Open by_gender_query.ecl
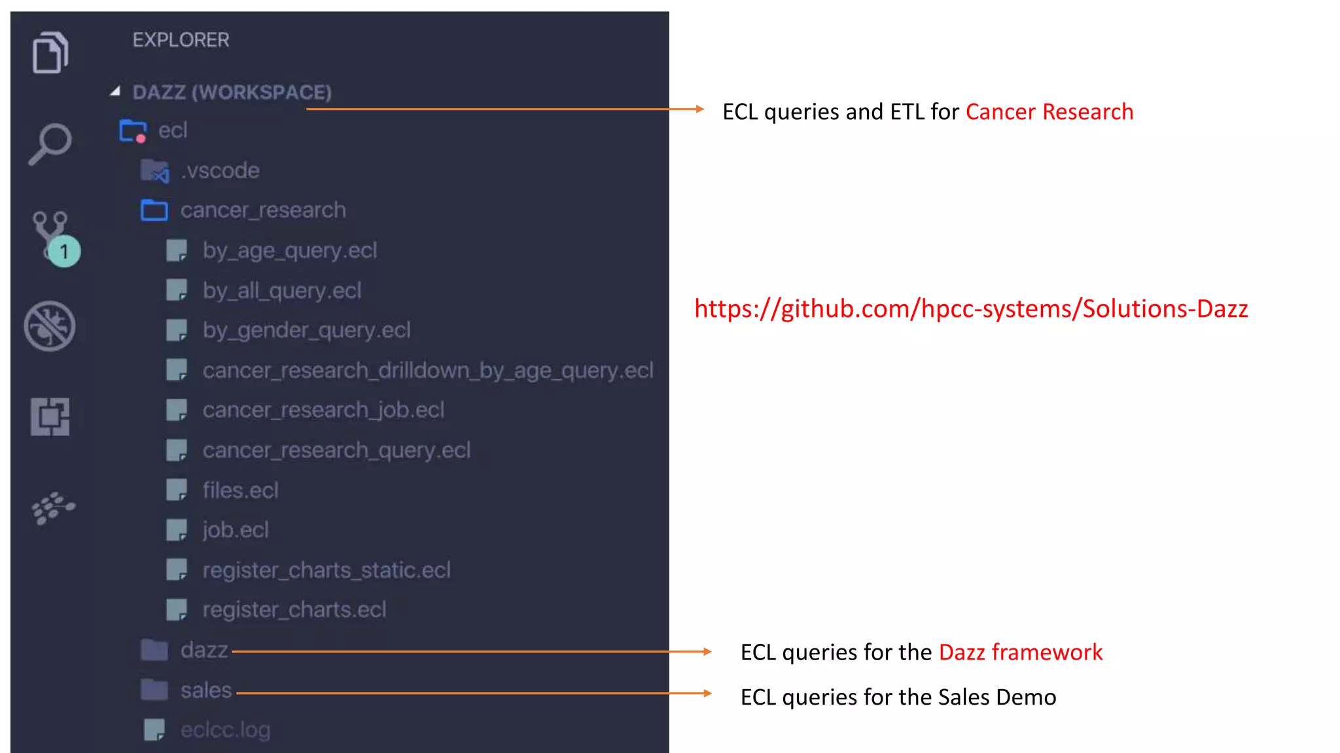 pyautogui.click(x=307, y=331)
